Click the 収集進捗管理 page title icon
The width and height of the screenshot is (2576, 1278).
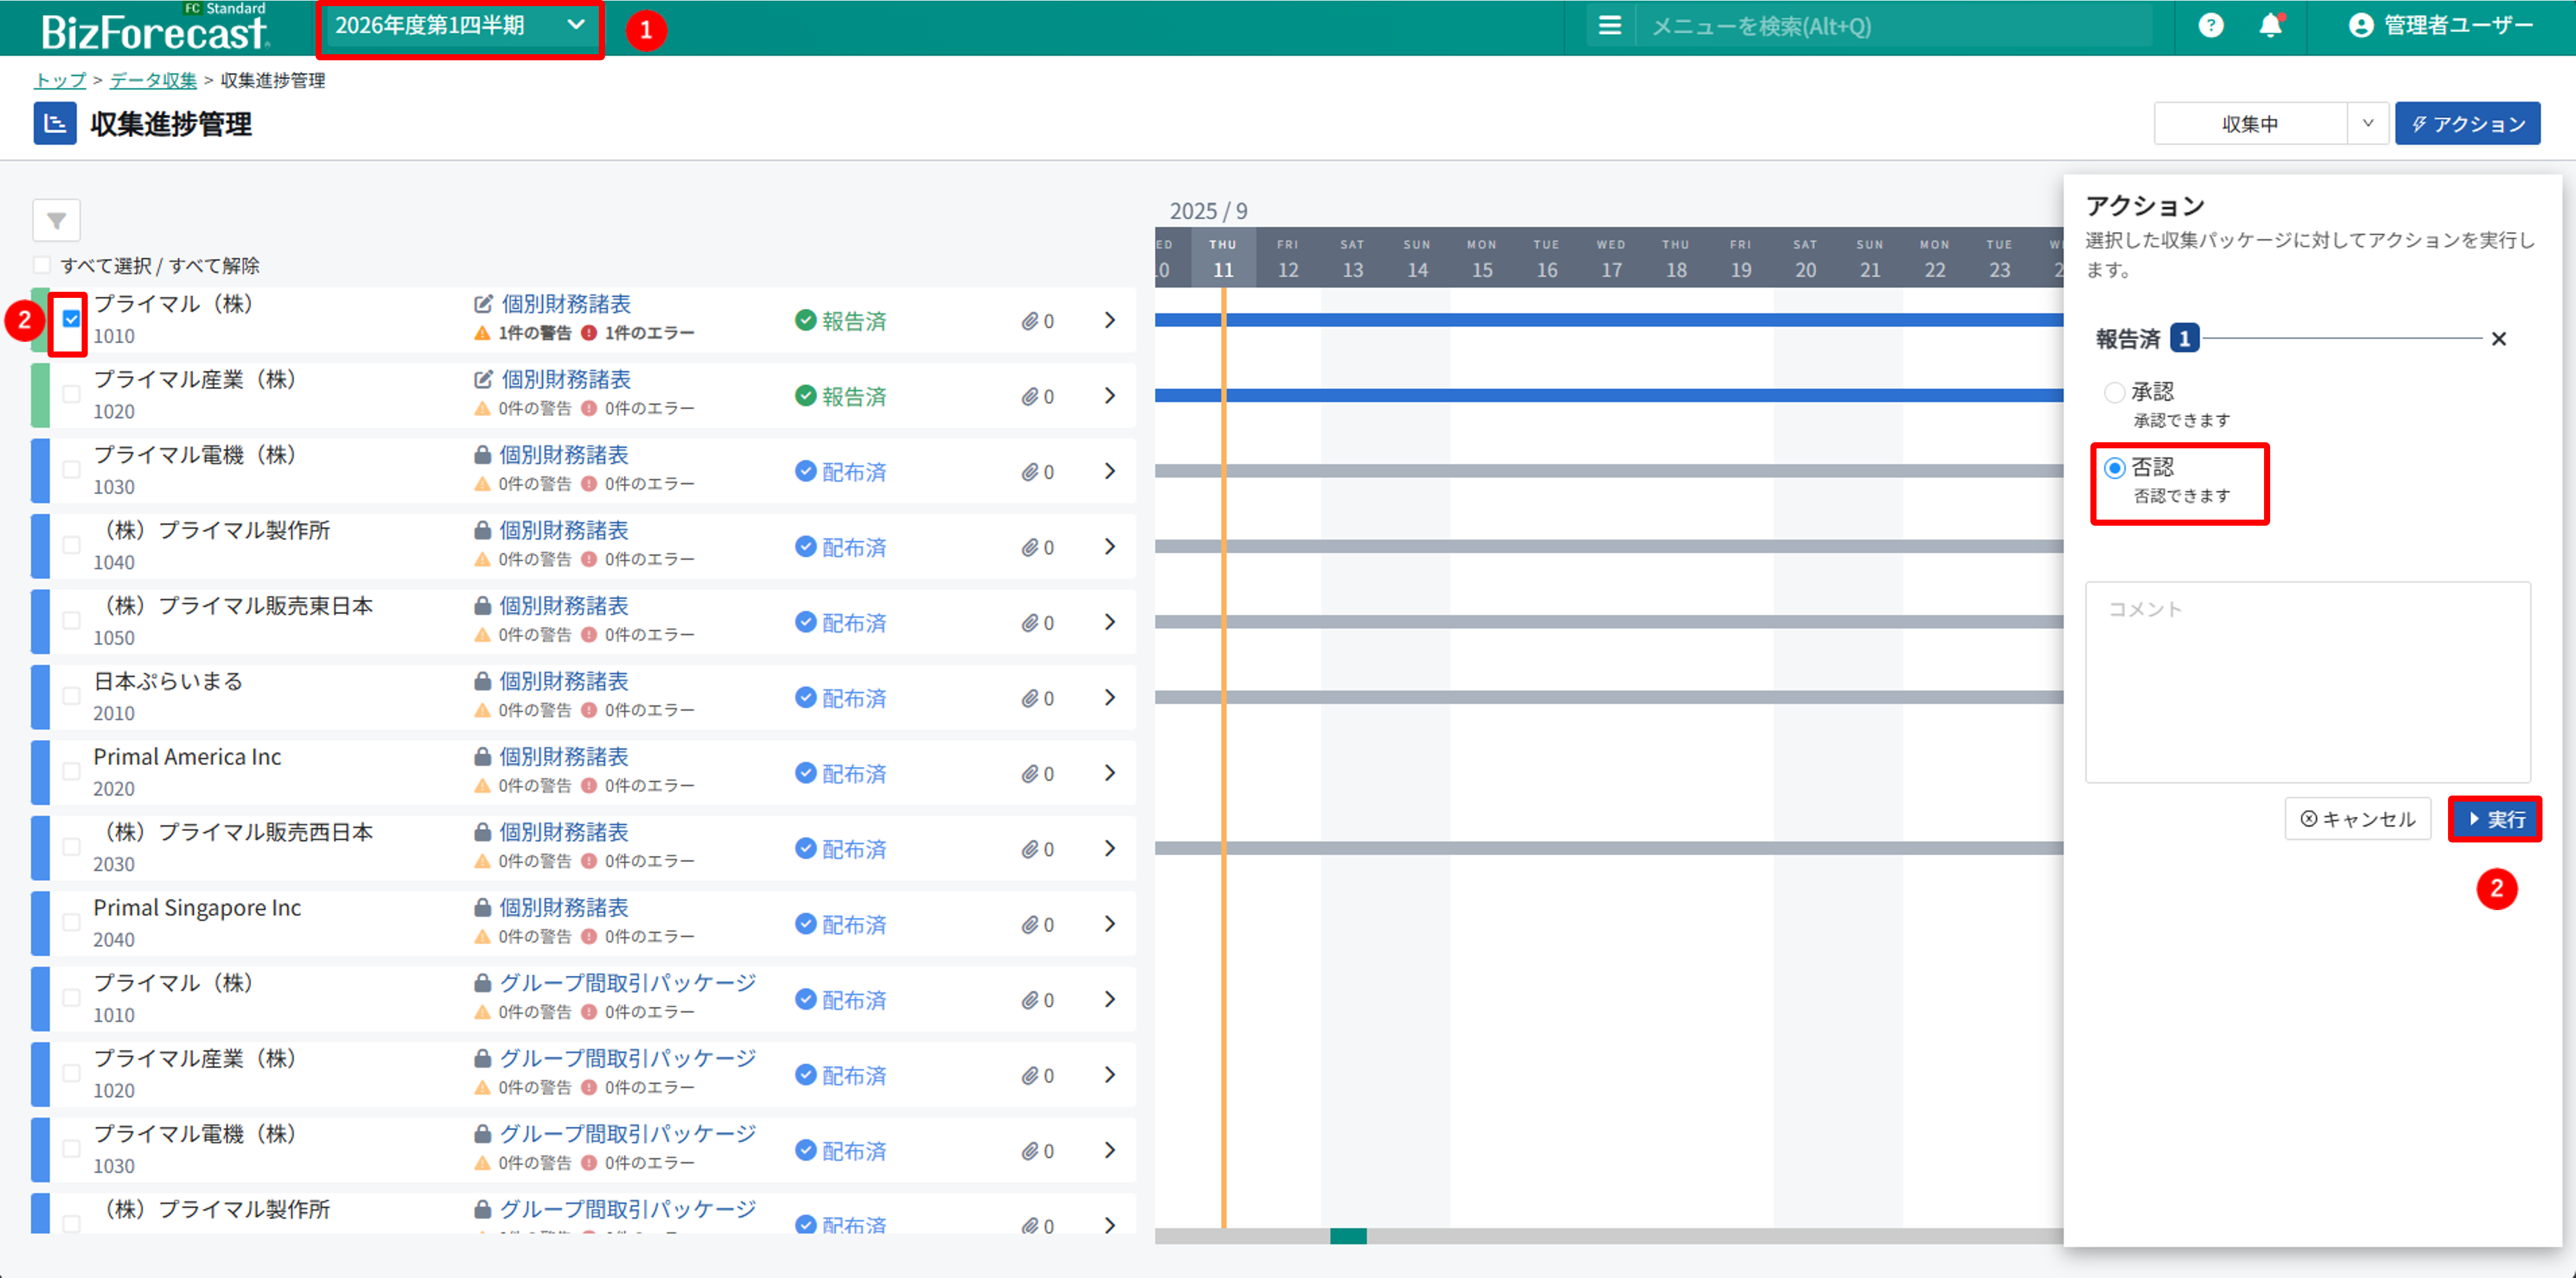click(55, 124)
